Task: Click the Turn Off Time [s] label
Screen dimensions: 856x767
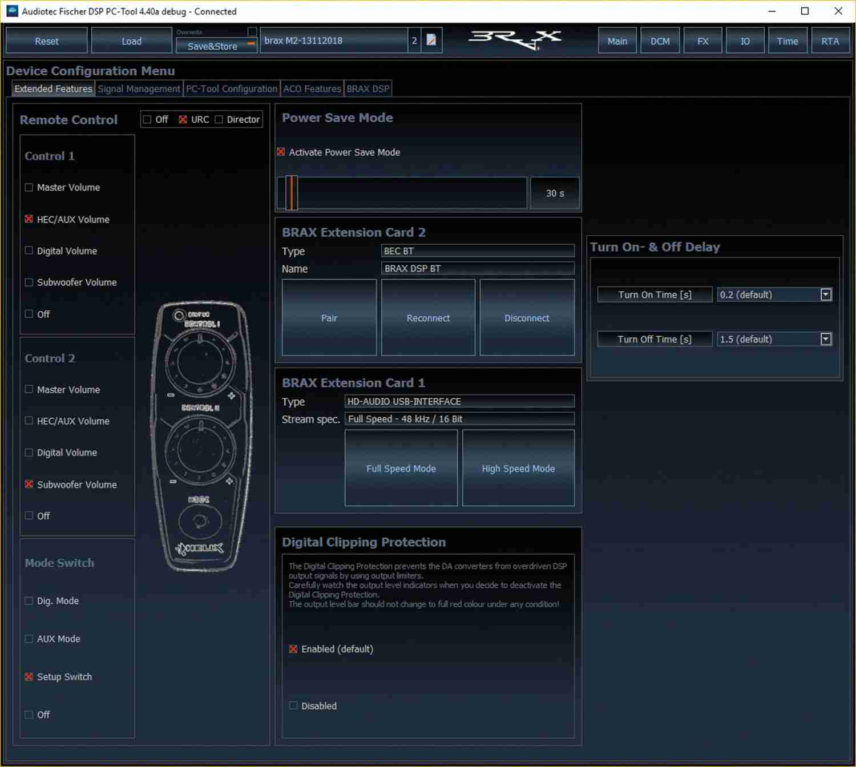Action: [655, 339]
